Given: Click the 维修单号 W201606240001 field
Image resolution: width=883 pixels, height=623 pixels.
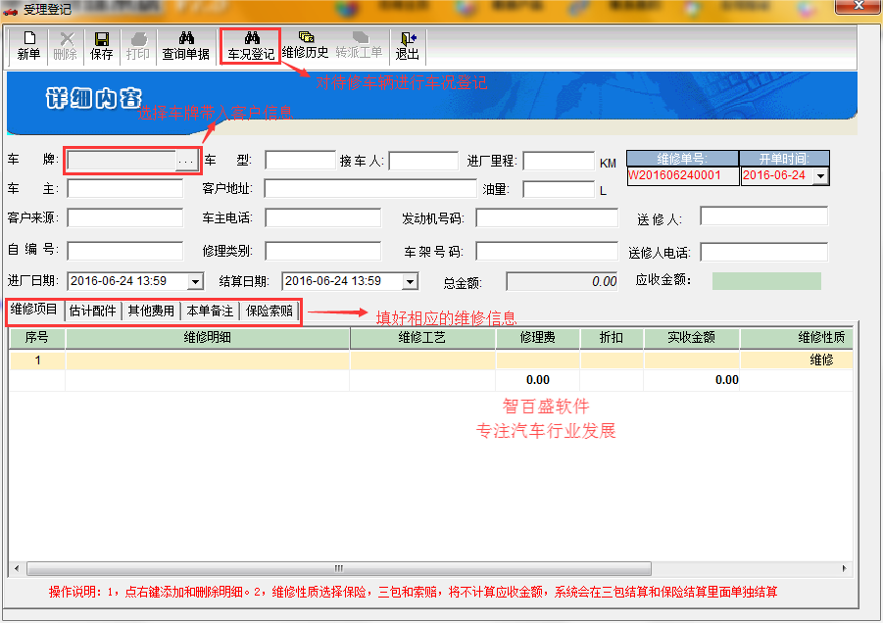Looking at the screenshot, I should tap(682, 175).
